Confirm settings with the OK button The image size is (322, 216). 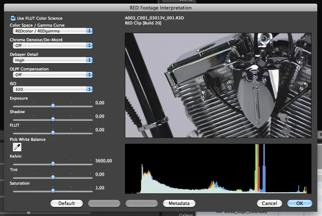300,204
